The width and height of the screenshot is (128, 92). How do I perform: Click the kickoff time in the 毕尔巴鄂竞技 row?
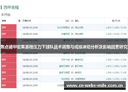pyautogui.click(x=30, y=28)
